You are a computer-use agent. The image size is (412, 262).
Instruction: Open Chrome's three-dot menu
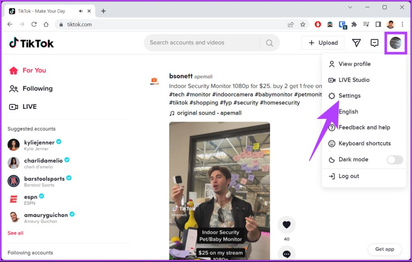[x=402, y=25]
